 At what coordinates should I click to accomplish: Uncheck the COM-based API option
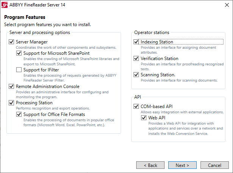point(136,107)
